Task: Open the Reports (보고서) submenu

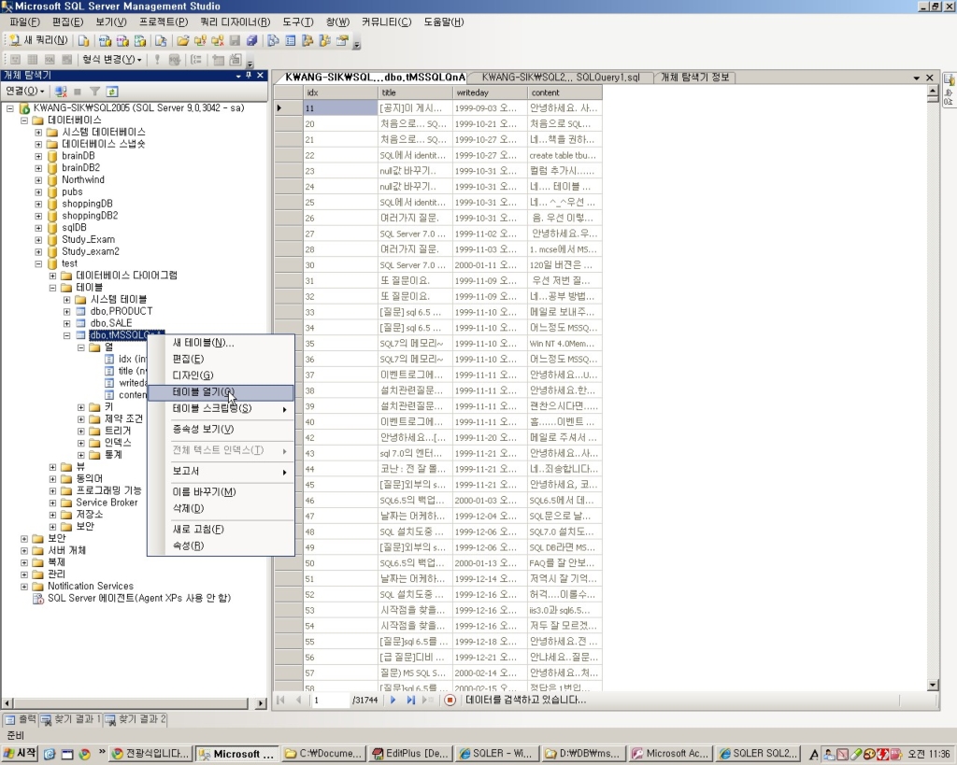Action: 221,471
